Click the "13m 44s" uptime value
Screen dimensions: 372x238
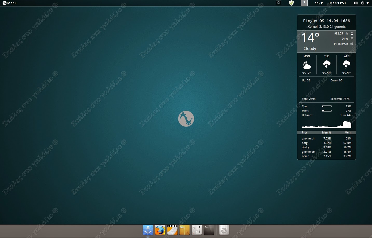(x=346, y=115)
